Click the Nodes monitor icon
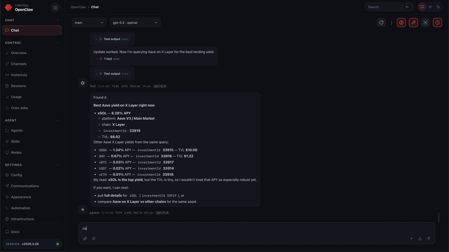449x252 pixels. pyautogui.click(x=7, y=153)
